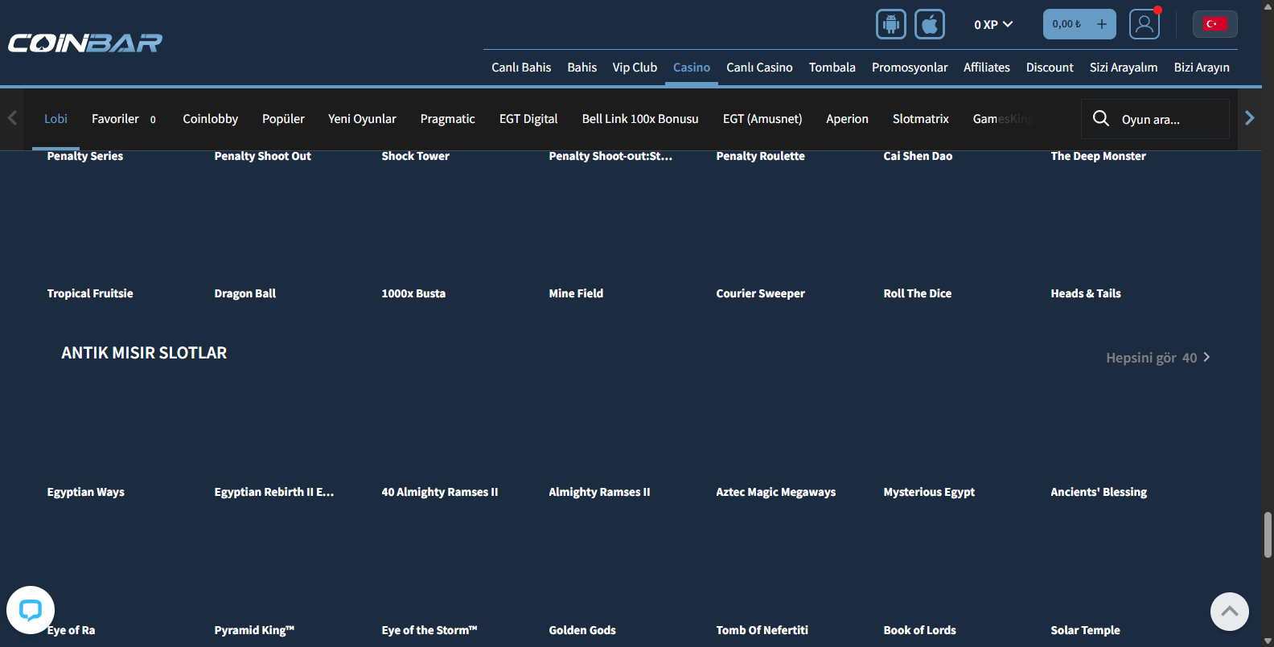The image size is (1274, 647).
Task: Open the user account profile icon
Action: (1144, 24)
